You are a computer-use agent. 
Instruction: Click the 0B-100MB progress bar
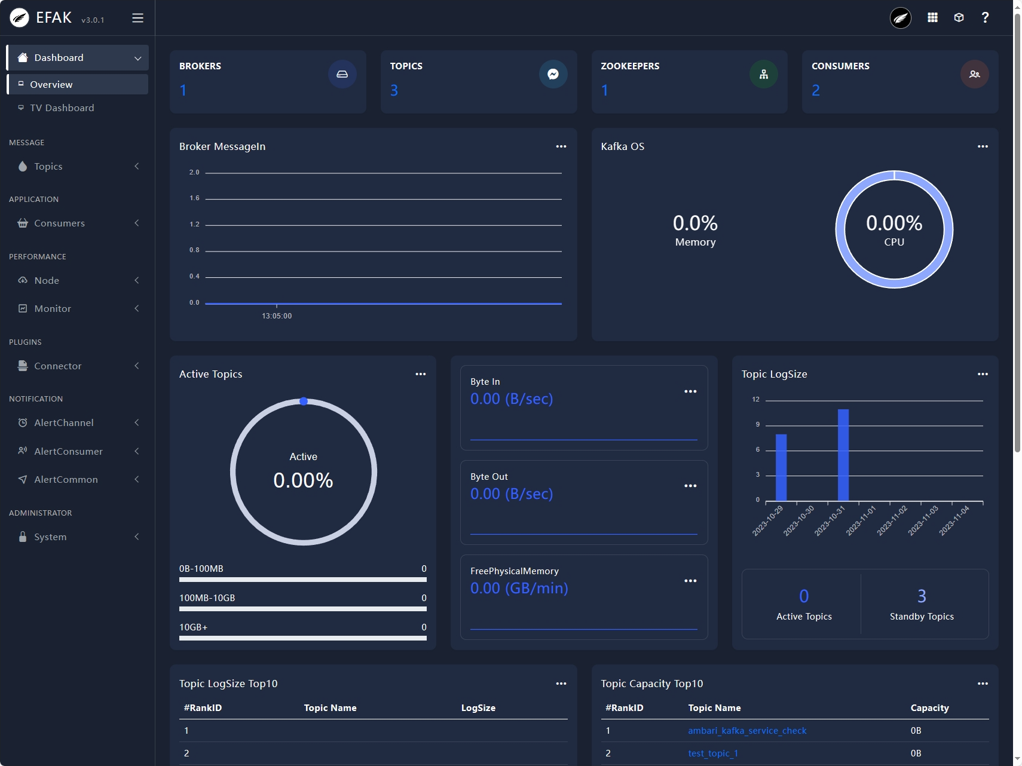[303, 580]
